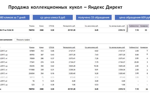Viewport: 150px width, 95px height.
Task: Sort by the underlined "Расход всего, руб." header
Action: click(x=69, y=47)
